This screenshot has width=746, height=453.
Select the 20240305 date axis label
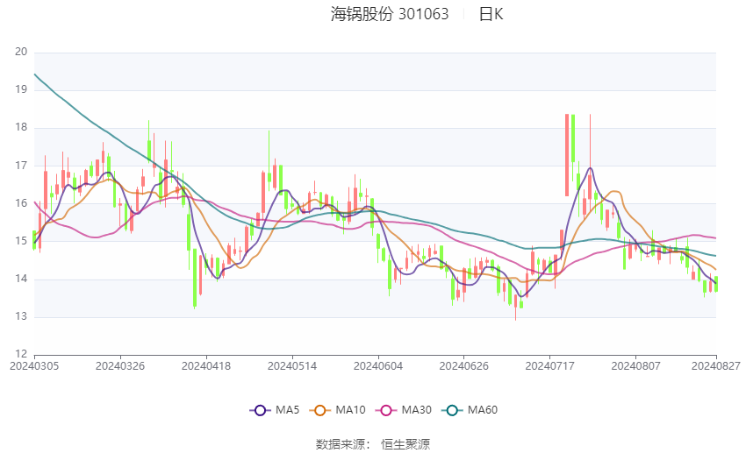coord(34,366)
